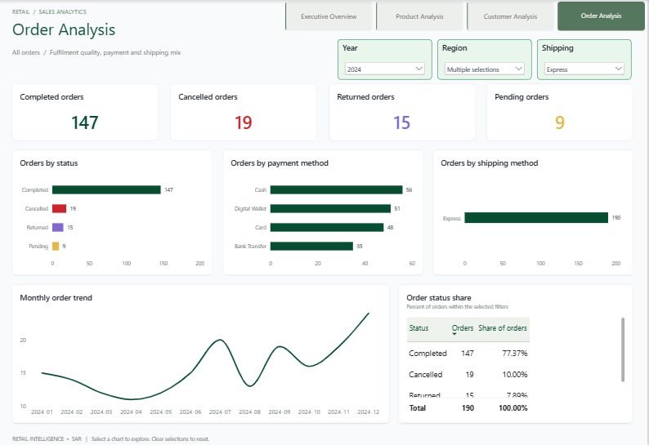
Task: Click the 100.00% total share cell
Action: (512, 408)
